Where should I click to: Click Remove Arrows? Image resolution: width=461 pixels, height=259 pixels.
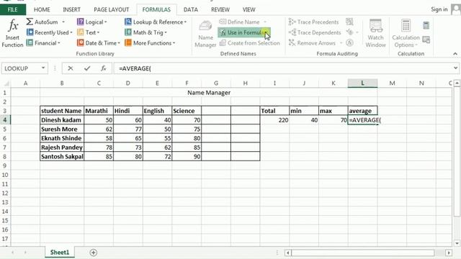pos(312,43)
